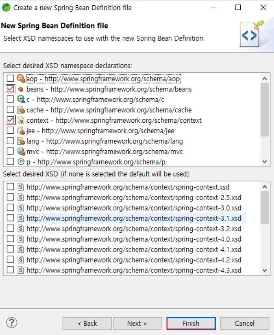Click the spring-context-4.3.xsd file icon
Viewport: 274px width, 335px height.
pos(21,270)
